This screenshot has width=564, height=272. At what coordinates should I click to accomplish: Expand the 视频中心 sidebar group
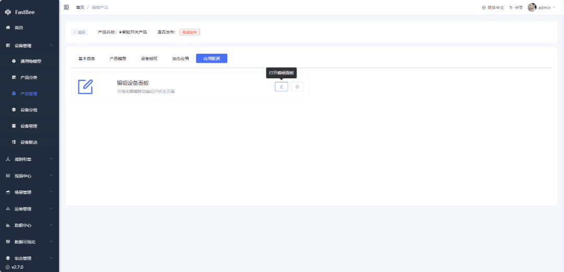29,175
